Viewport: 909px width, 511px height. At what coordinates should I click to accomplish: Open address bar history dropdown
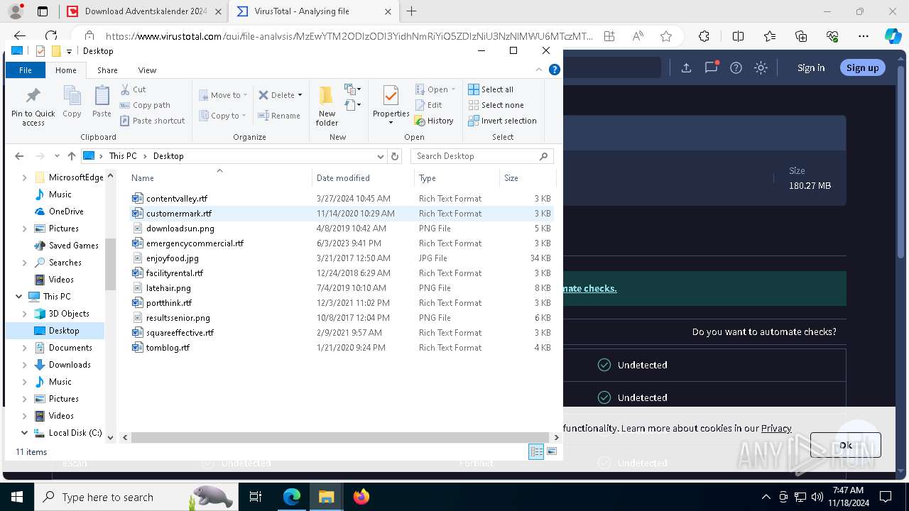[381, 156]
